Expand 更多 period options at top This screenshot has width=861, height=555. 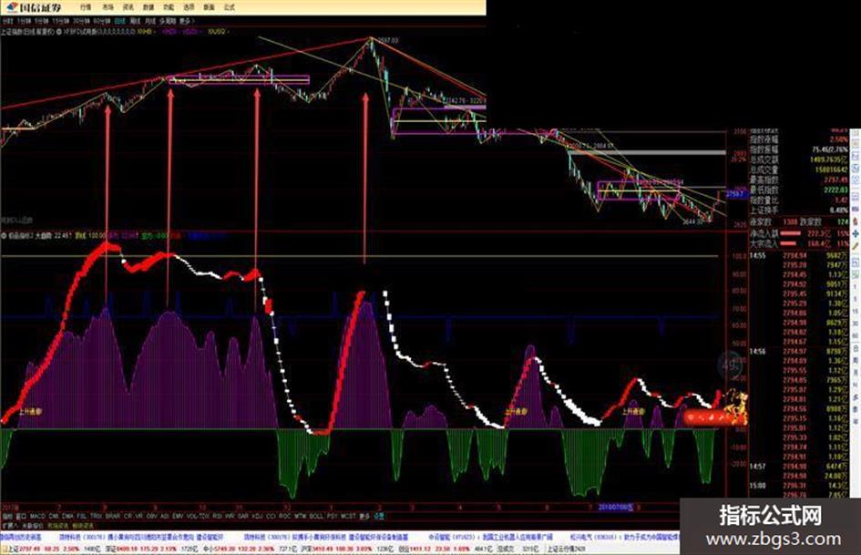185,21
